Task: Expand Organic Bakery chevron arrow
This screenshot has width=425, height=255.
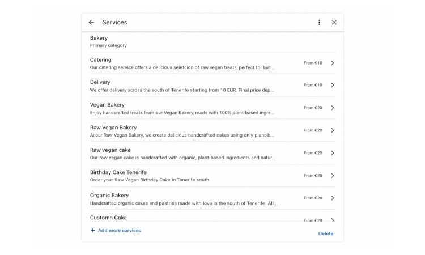Action: tap(333, 198)
